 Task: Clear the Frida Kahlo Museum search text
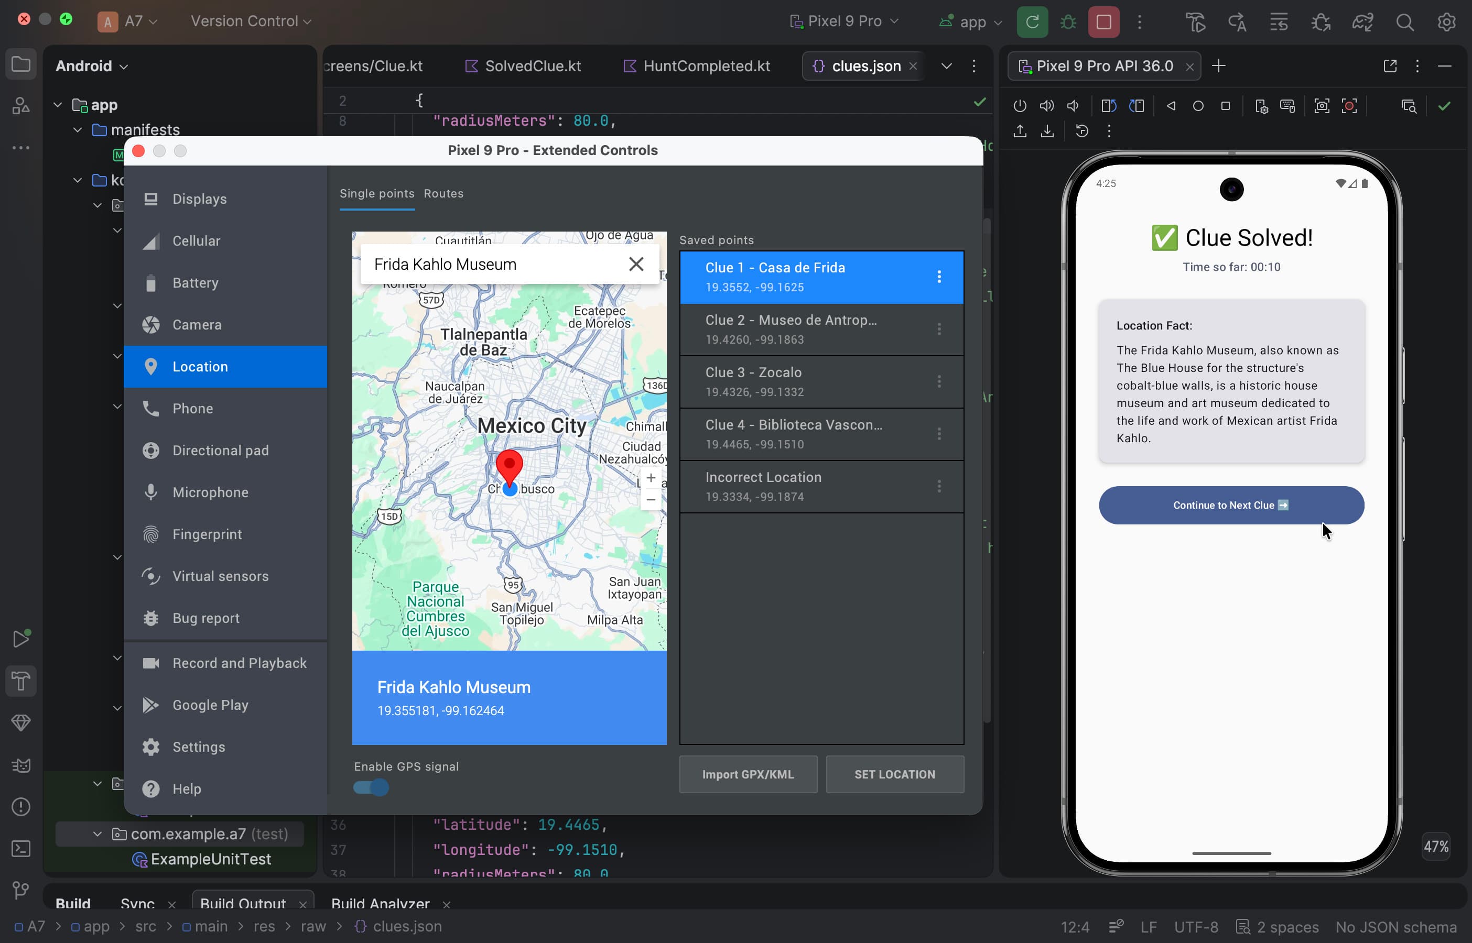coord(636,264)
